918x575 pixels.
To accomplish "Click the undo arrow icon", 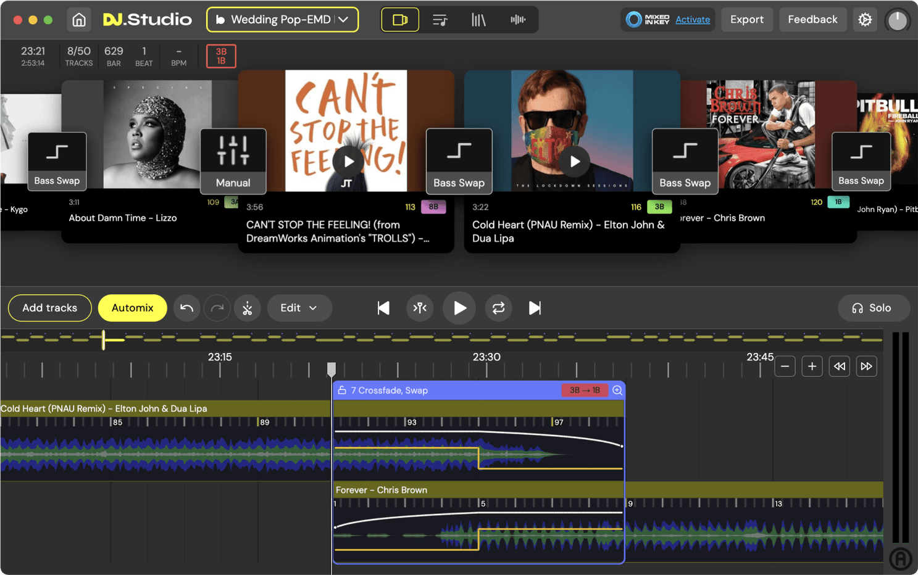I will pos(186,308).
